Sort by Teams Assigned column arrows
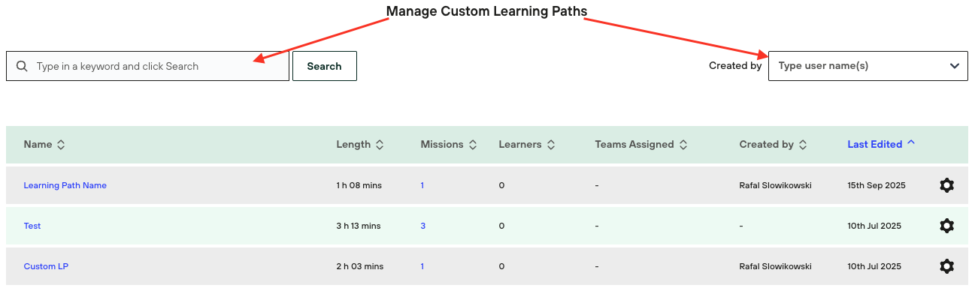Screen dimensions: 978x297 [x=683, y=145]
